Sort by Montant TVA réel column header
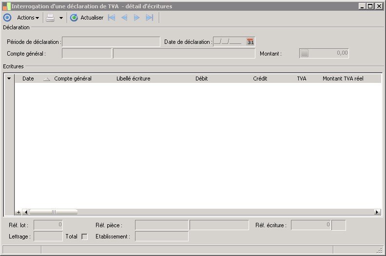This screenshot has width=386, height=256. tap(343, 79)
